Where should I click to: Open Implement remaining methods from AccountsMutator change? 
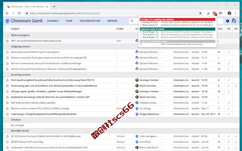[x=50, y=97]
